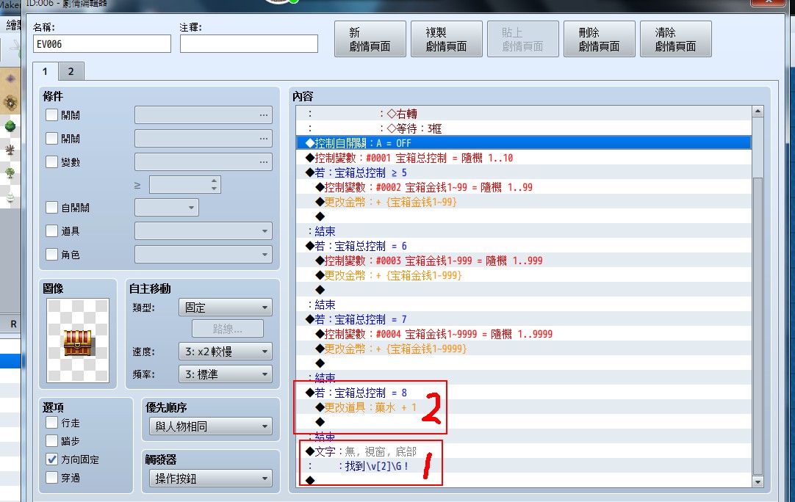Switch to event page tab 2
Screen dimensions: 795x502
(71, 71)
